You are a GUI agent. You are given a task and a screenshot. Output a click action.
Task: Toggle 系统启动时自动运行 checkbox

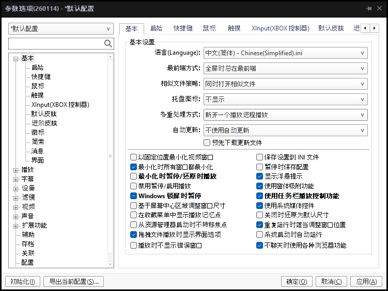pos(260,235)
